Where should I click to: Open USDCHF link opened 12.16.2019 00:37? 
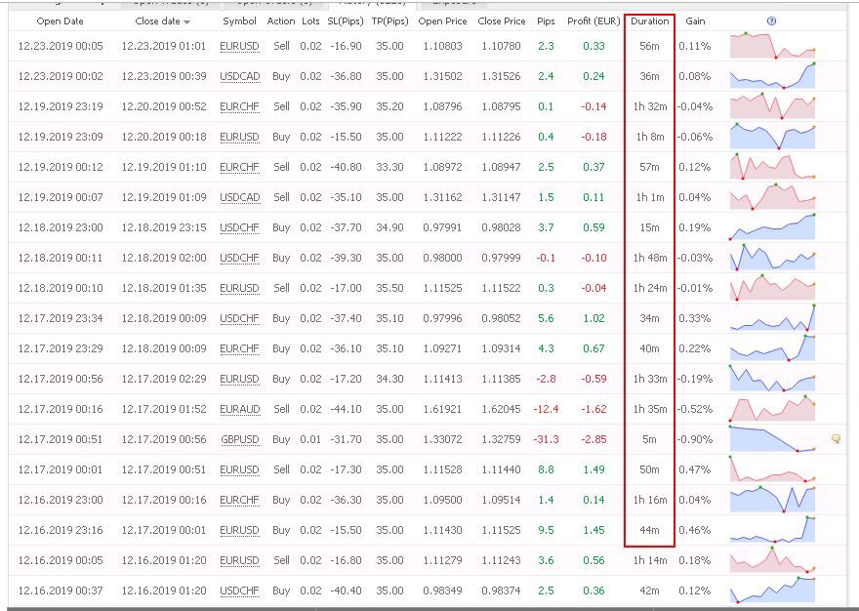click(239, 591)
